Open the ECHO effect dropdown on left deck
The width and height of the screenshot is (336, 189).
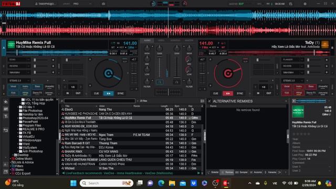tap(19, 60)
